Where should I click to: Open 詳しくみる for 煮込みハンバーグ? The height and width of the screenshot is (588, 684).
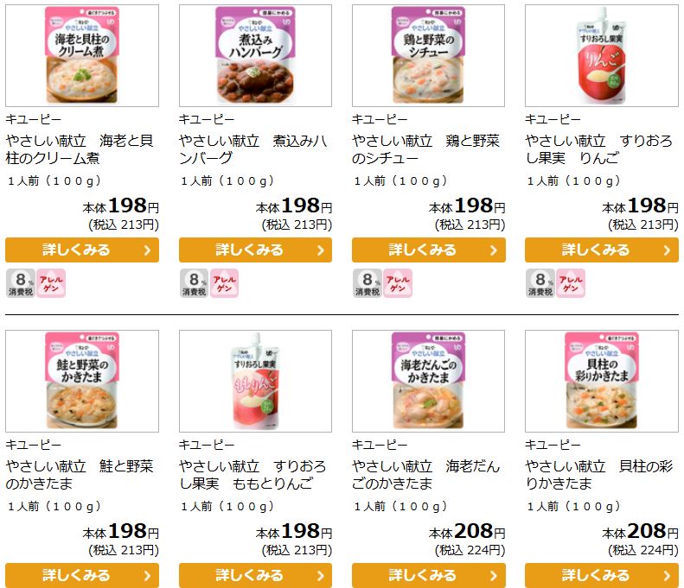click(255, 250)
